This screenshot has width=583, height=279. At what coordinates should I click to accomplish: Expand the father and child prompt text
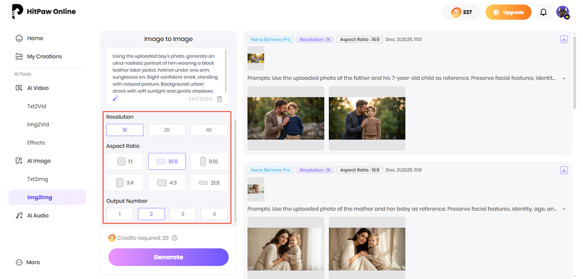point(564,78)
